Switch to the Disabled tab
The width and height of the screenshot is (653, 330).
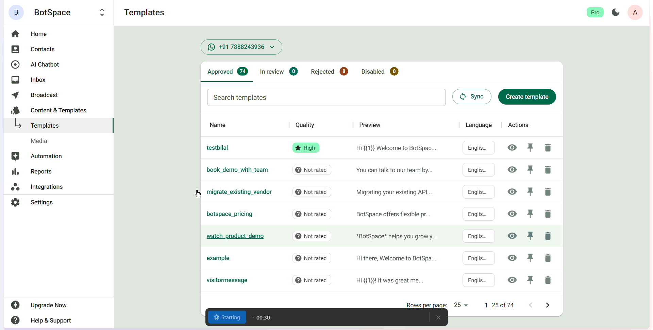click(380, 72)
